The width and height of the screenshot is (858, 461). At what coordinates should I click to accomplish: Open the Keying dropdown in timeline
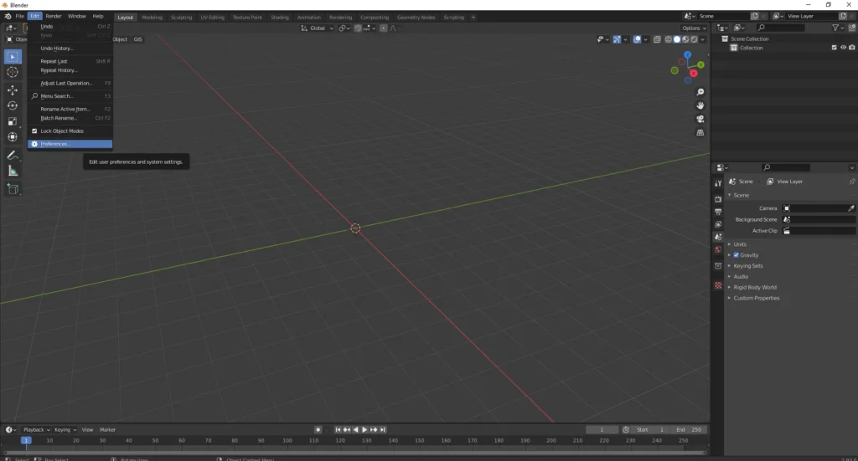pyautogui.click(x=65, y=430)
